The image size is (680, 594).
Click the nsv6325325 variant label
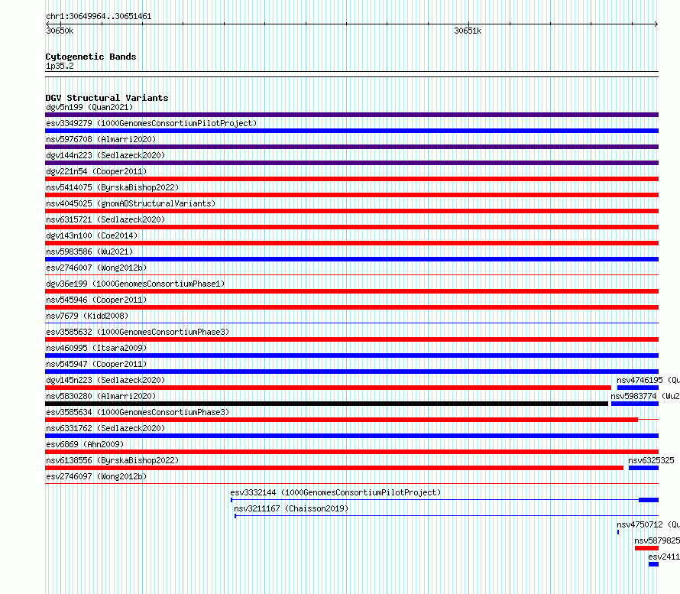[651, 460]
